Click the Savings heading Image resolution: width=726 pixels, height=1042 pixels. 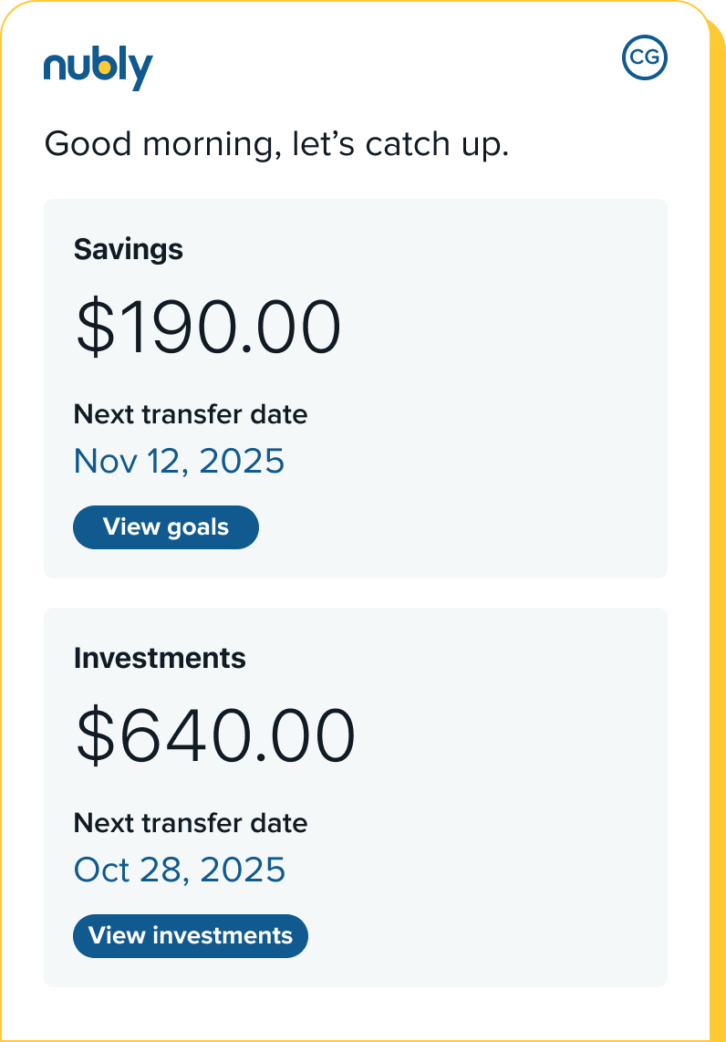[x=129, y=249]
